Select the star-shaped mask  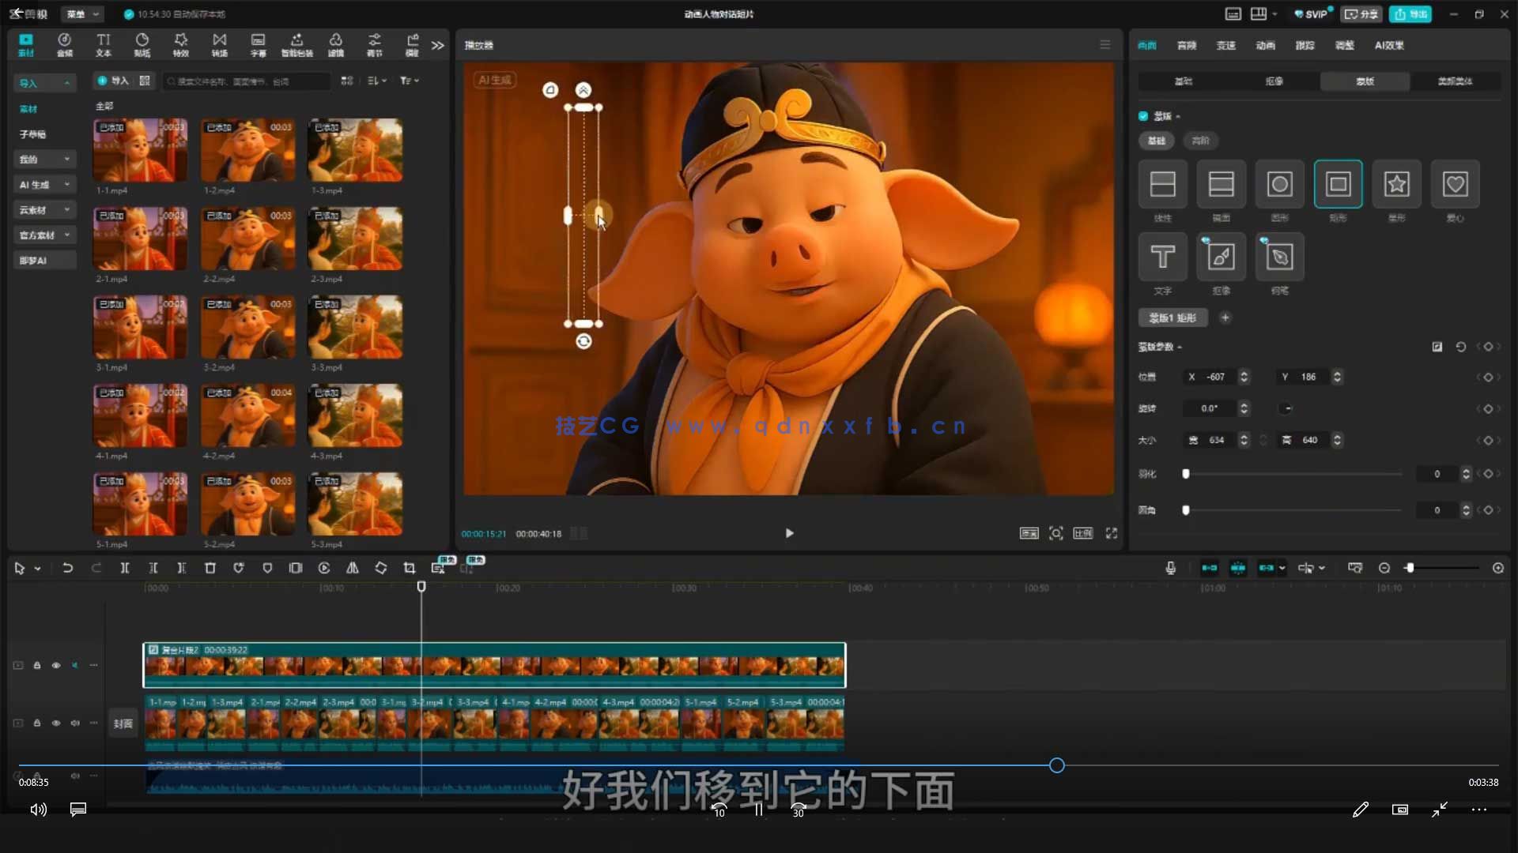[1396, 184]
